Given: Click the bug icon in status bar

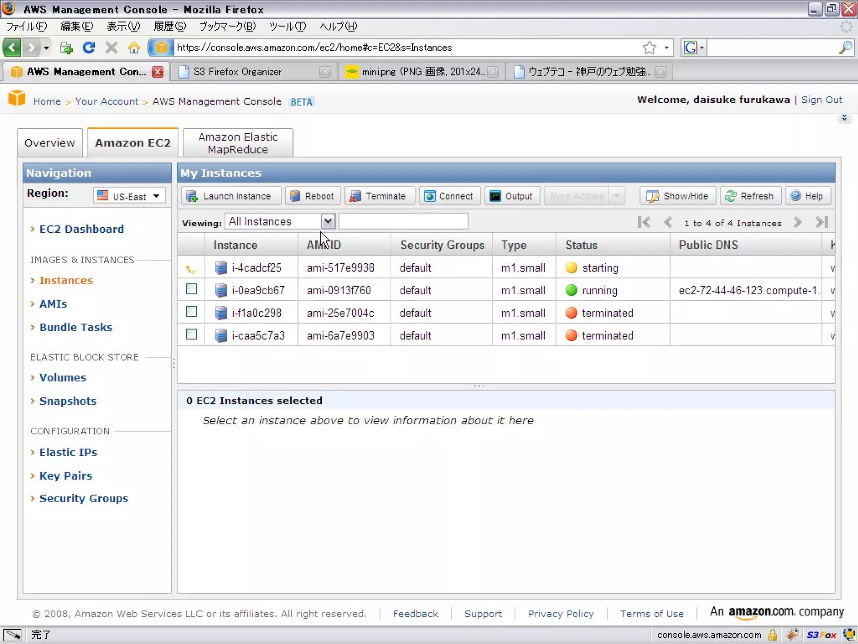Looking at the screenshot, I should 792,635.
